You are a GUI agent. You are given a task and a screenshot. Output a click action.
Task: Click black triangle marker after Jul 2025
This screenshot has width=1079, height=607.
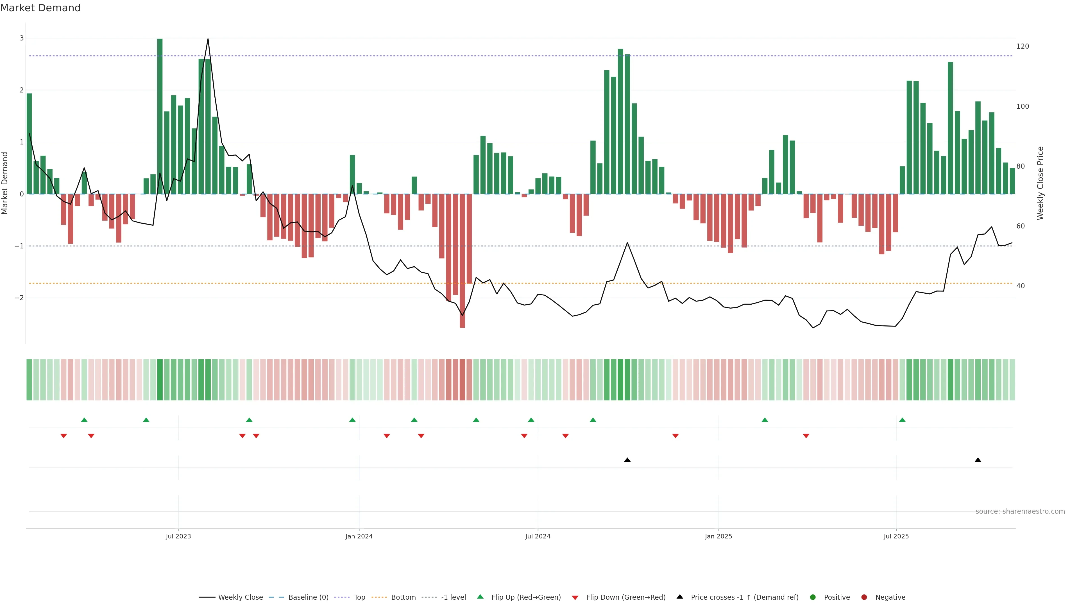[x=978, y=460]
